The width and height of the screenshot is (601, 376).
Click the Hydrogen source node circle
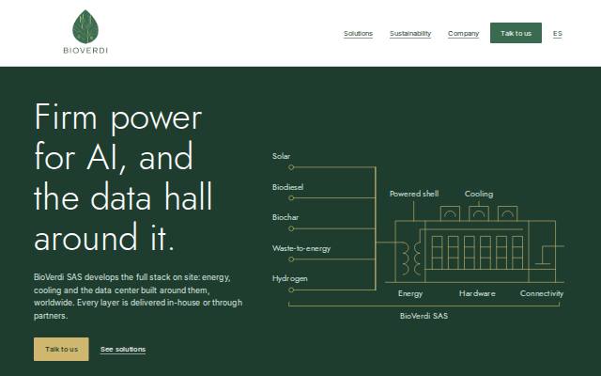point(291,290)
